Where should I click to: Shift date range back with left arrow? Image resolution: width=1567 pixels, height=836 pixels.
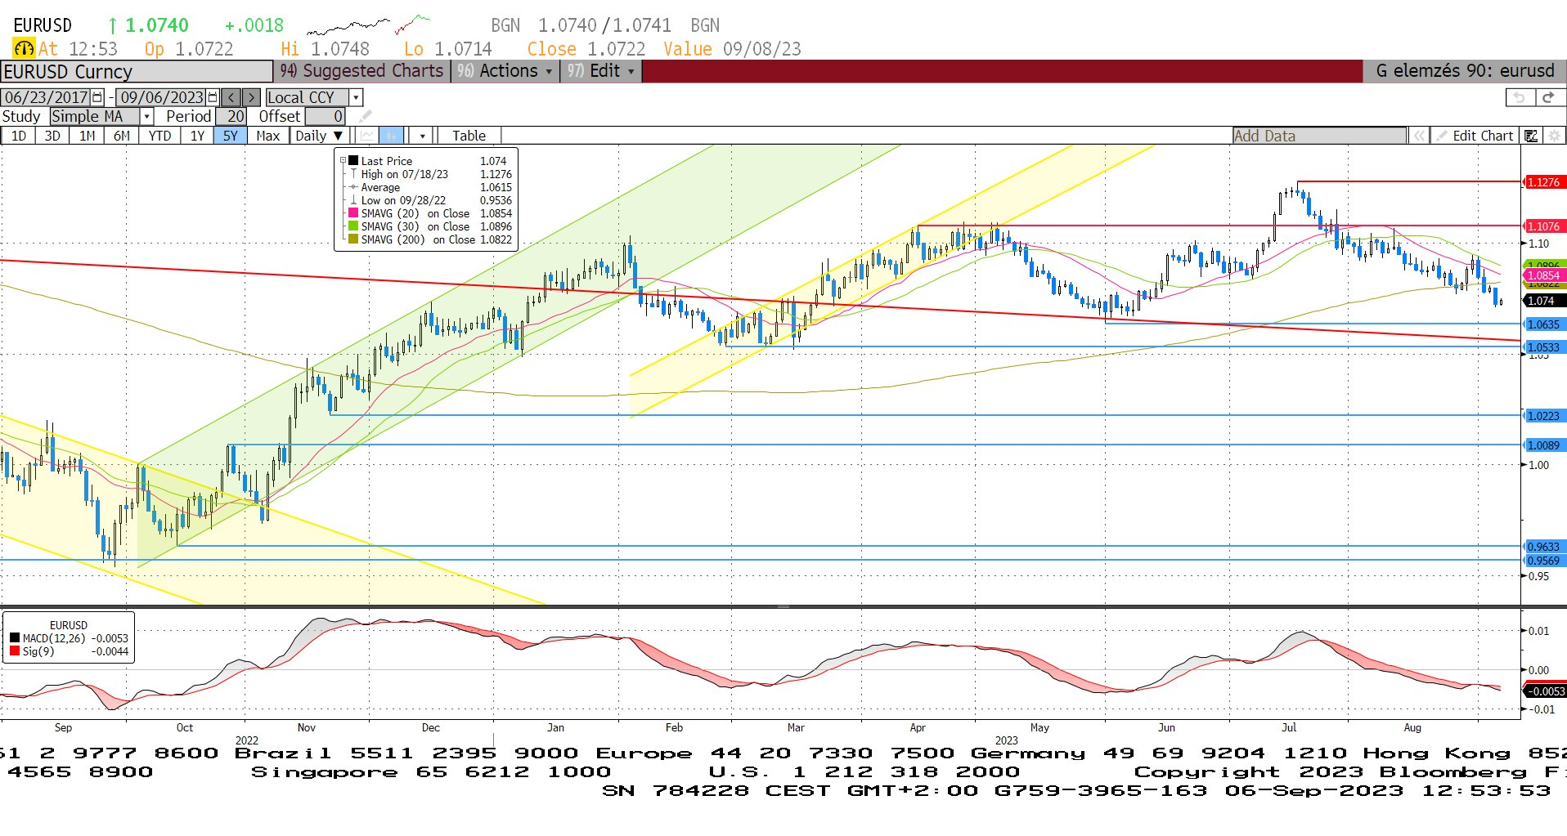coord(231,97)
